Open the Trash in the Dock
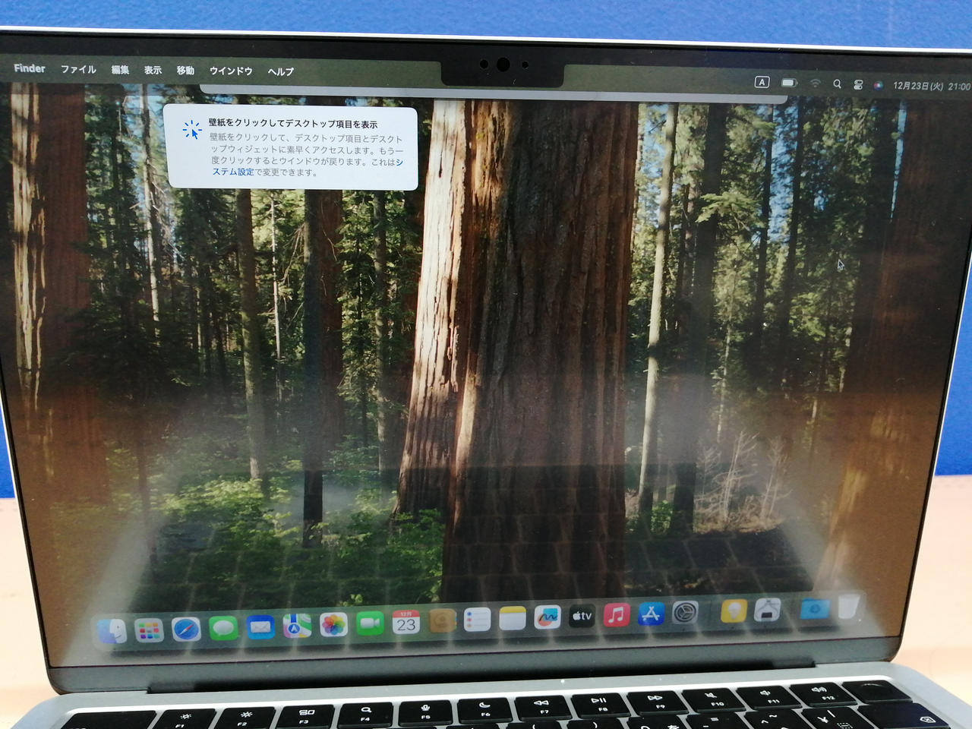Viewport: 972px width, 729px height. coord(848,607)
